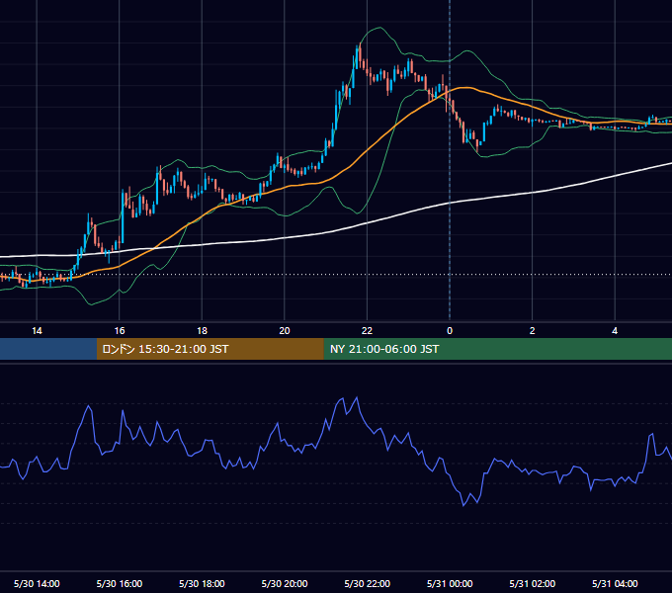Select the ロンドン 15:30-21:00 JST session bar
Image resolution: width=672 pixels, height=593 pixels.
(x=210, y=349)
